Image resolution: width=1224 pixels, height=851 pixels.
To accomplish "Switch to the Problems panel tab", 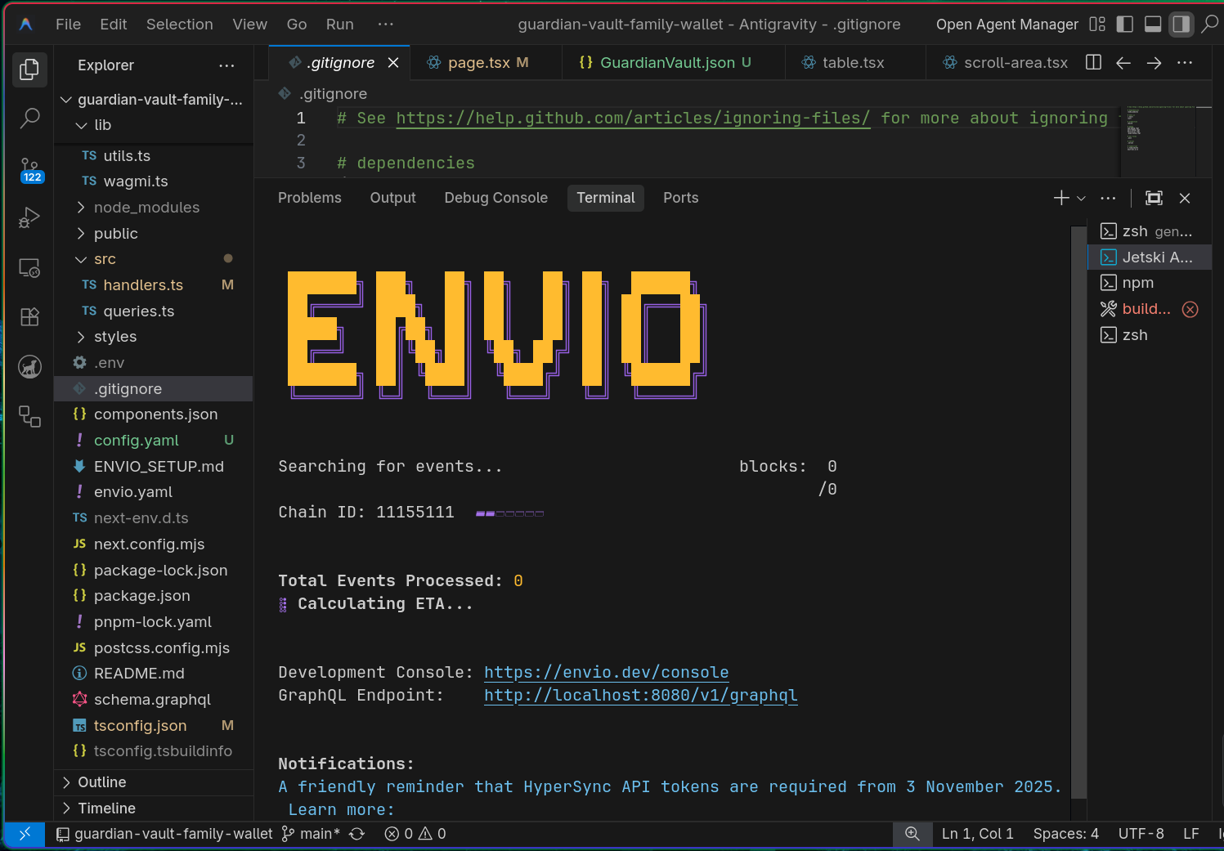I will point(309,198).
